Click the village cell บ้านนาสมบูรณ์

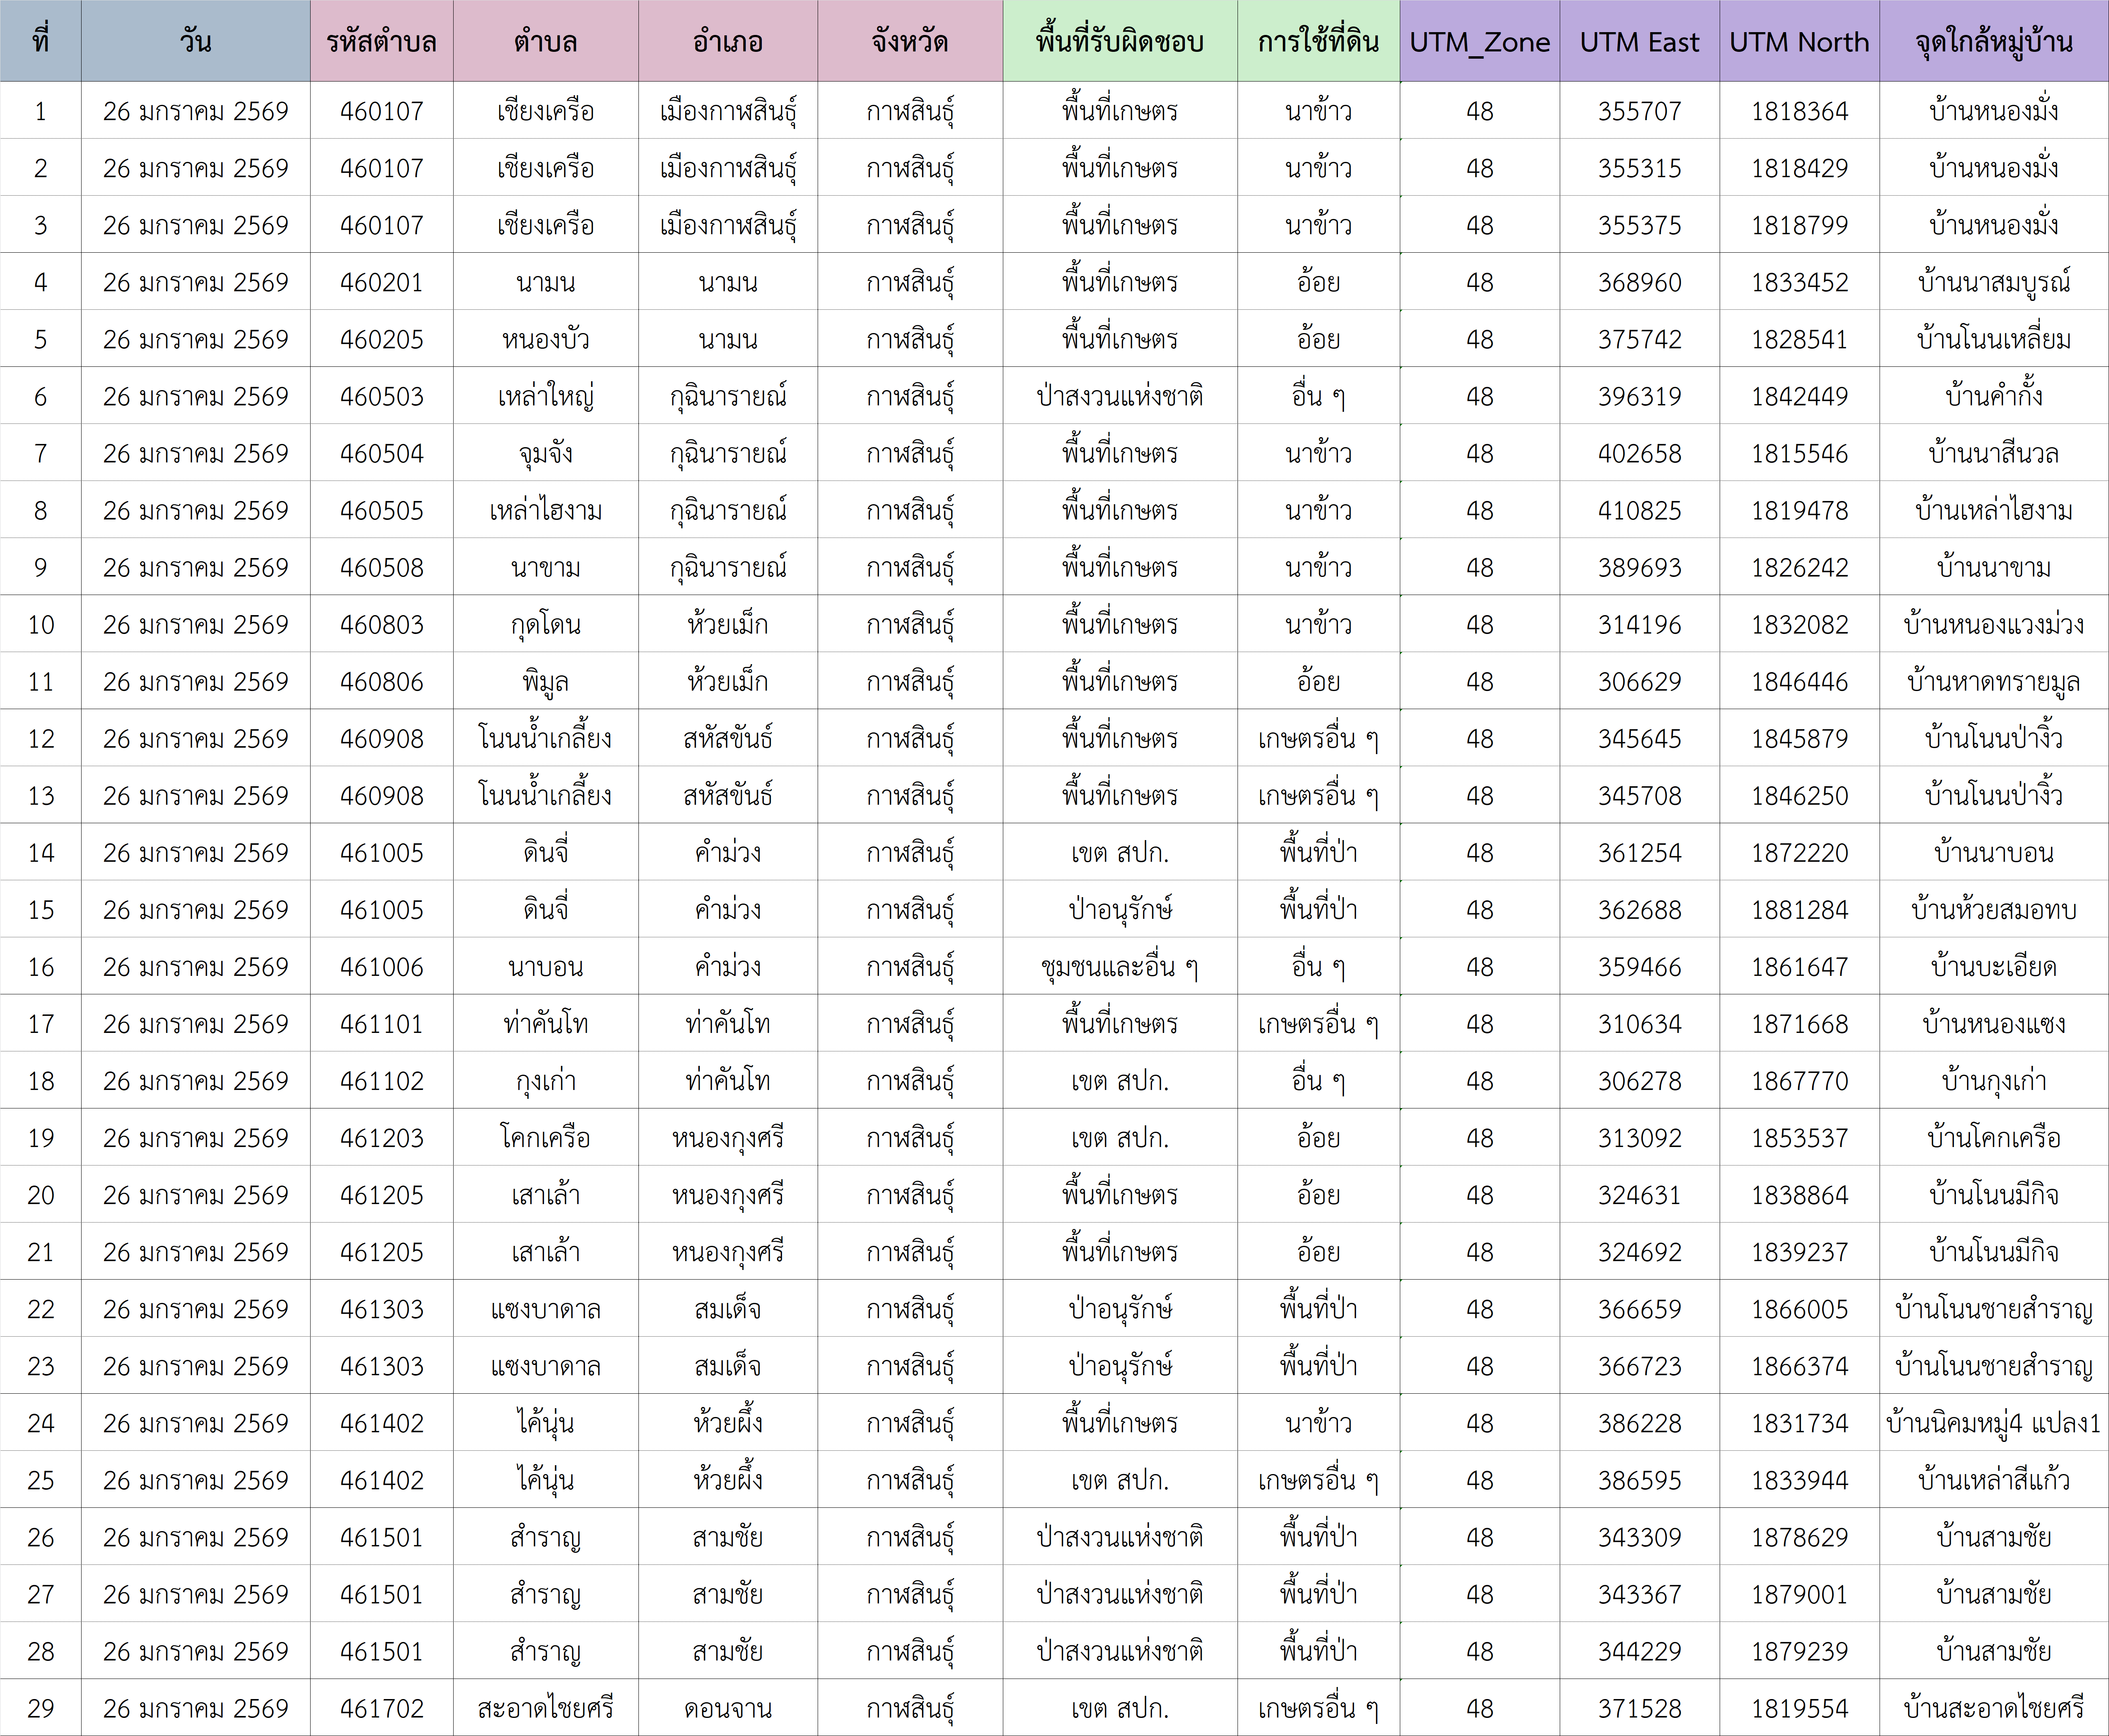point(1993,282)
